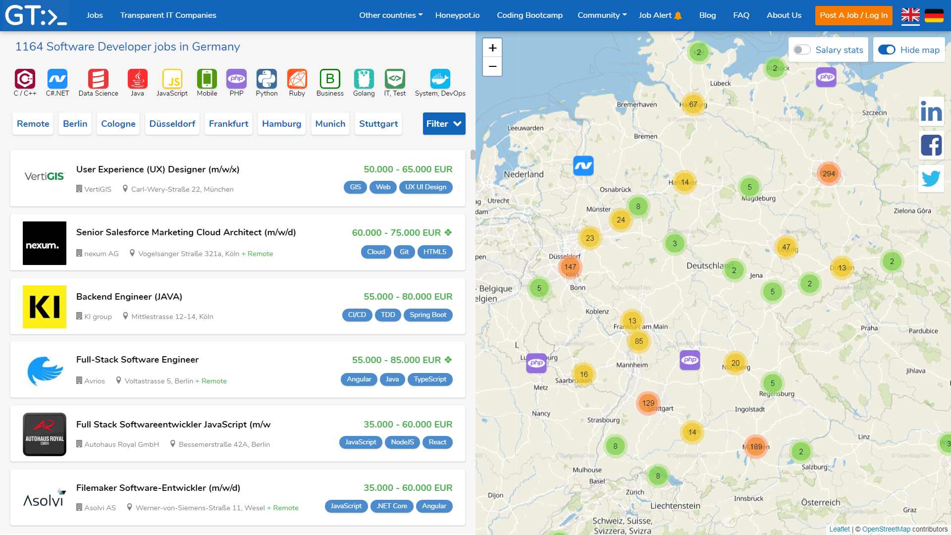Open Transparent IT Companies page
The width and height of the screenshot is (951, 535).
(x=168, y=15)
